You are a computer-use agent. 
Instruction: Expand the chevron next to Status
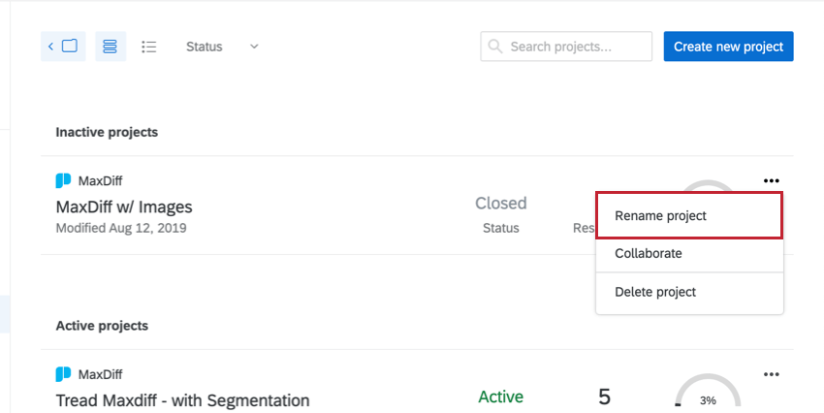click(x=254, y=47)
